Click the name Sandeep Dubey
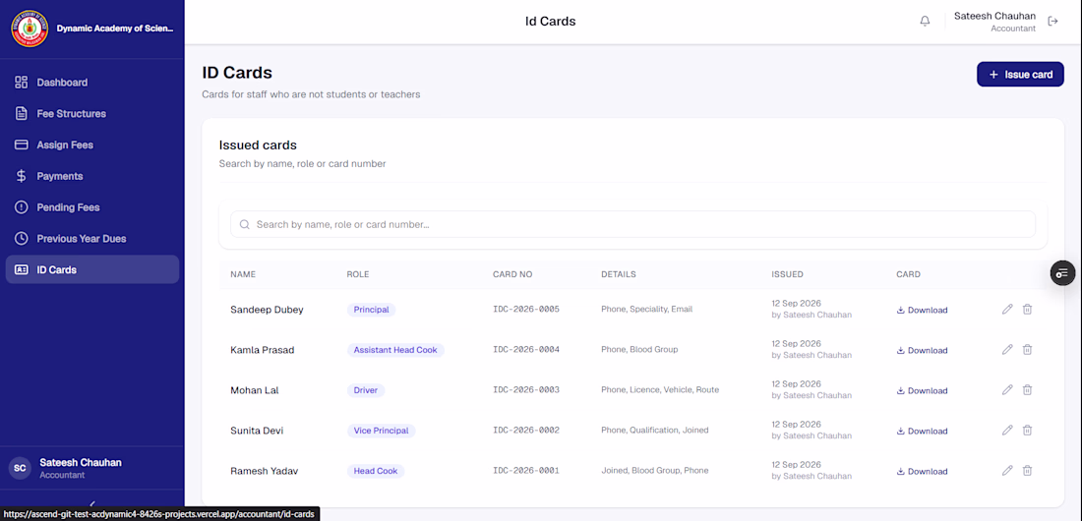The image size is (1082, 521). [x=267, y=310]
